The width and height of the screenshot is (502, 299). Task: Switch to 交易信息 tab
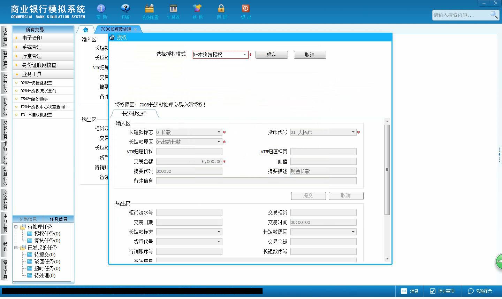point(28,219)
